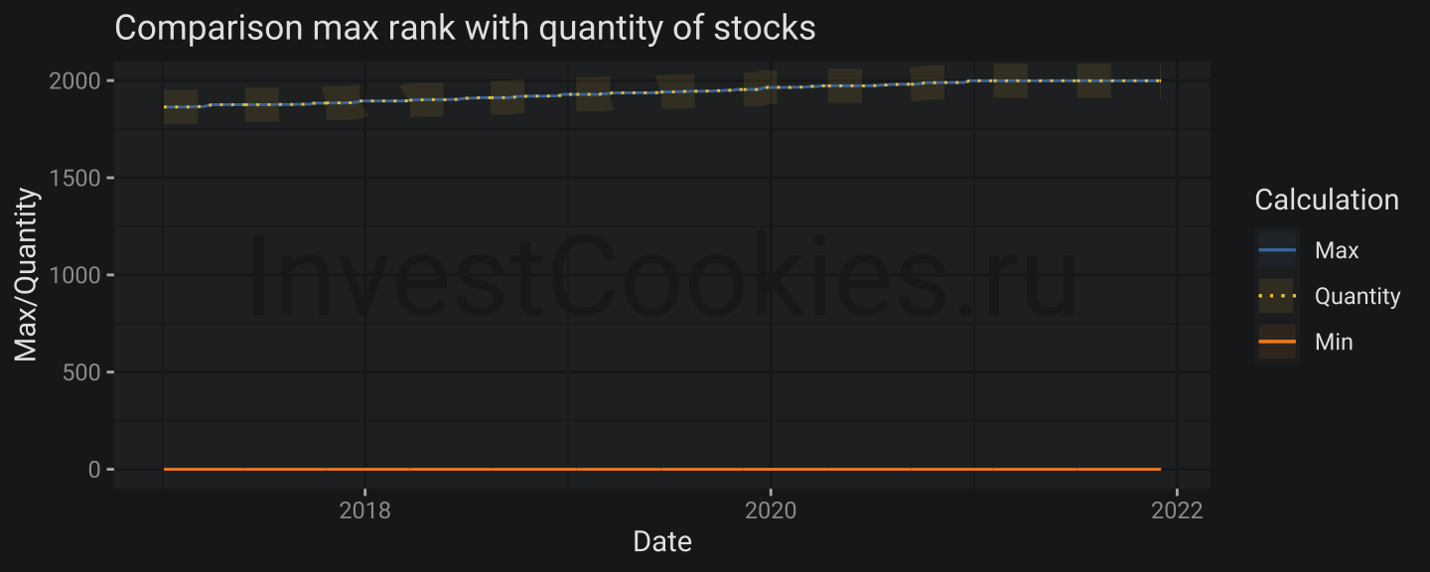Click the "Date" x-axis title
Screen dimensions: 1430x572
click(x=662, y=541)
